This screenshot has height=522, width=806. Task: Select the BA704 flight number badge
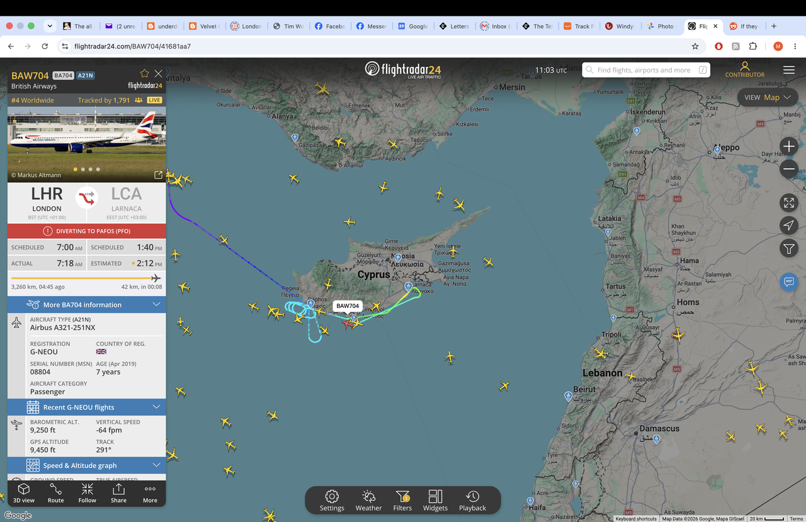click(63, 76)
